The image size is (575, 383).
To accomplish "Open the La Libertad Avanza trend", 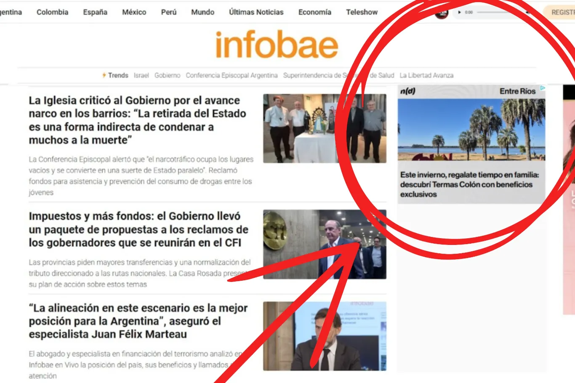I will 426,75.
